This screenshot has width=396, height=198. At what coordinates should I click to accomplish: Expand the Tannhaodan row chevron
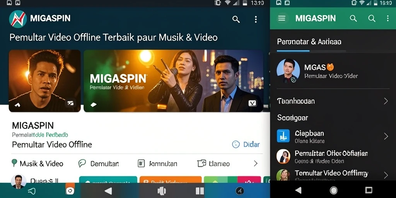pos(386,101)
